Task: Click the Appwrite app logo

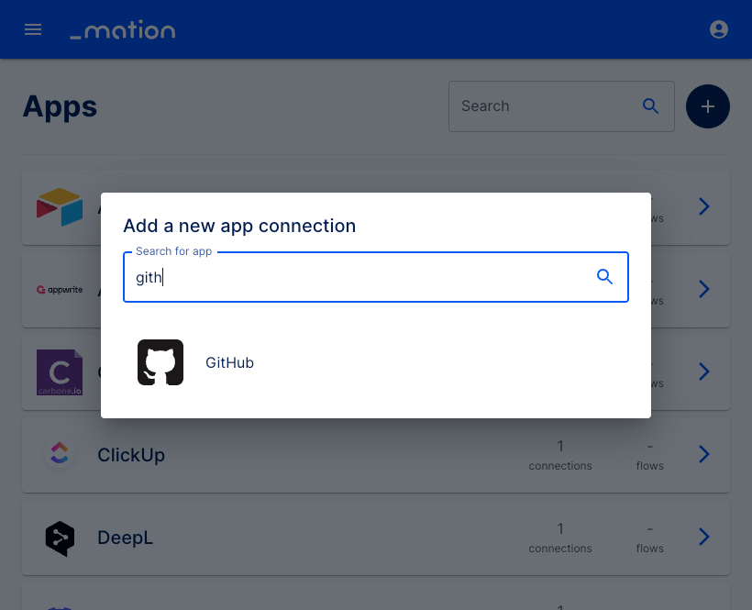Action: [x=60, y=290]
